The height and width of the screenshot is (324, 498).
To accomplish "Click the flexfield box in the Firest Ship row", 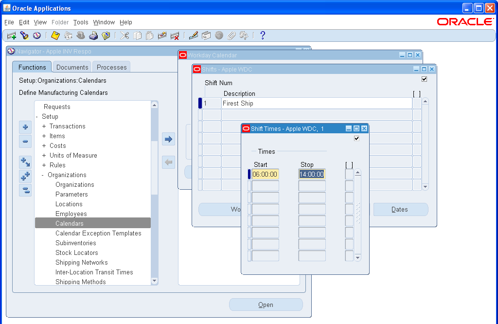I will (417, 103).
